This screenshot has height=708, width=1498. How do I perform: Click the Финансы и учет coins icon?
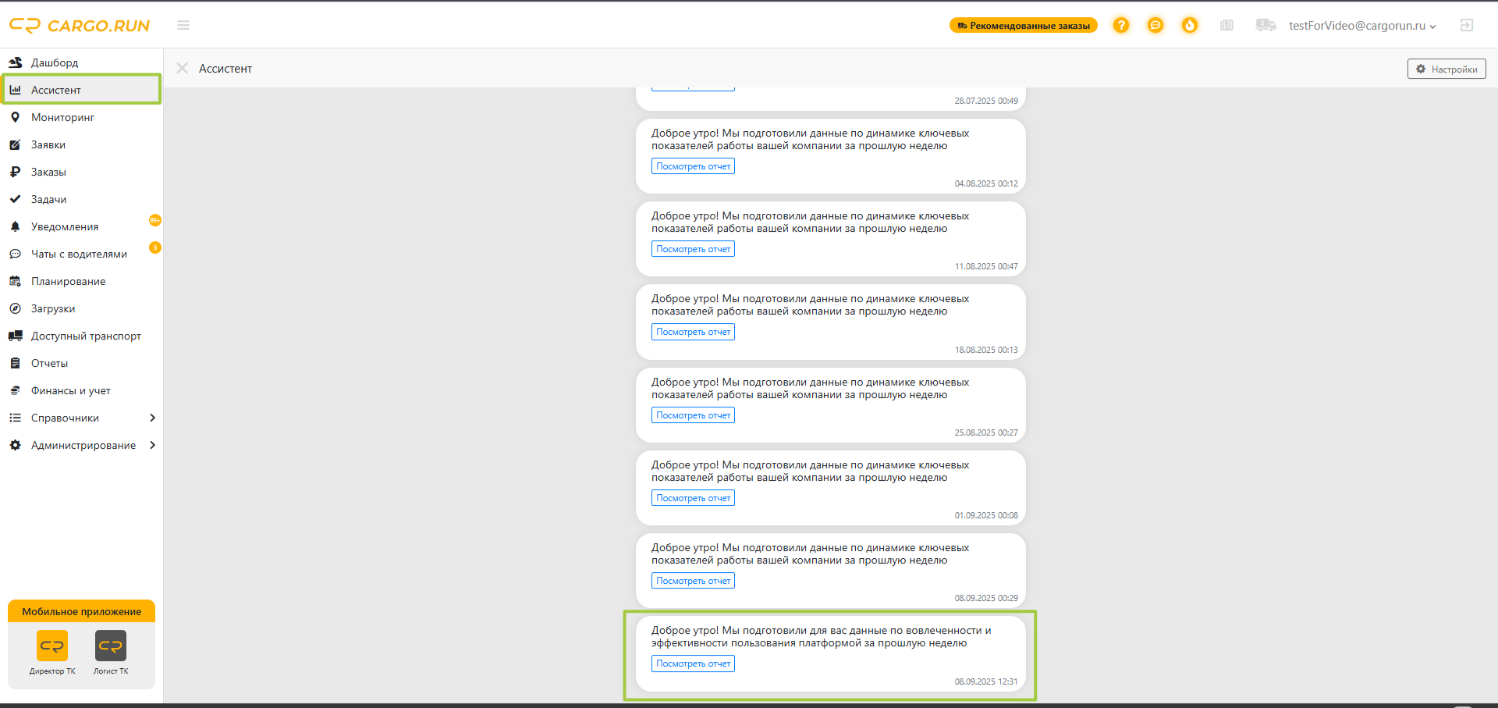coord(15,390)
